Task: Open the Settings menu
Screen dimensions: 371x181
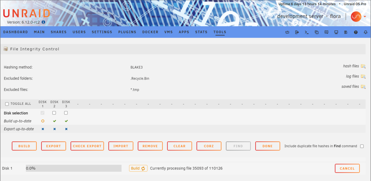Action: [102, 32]
